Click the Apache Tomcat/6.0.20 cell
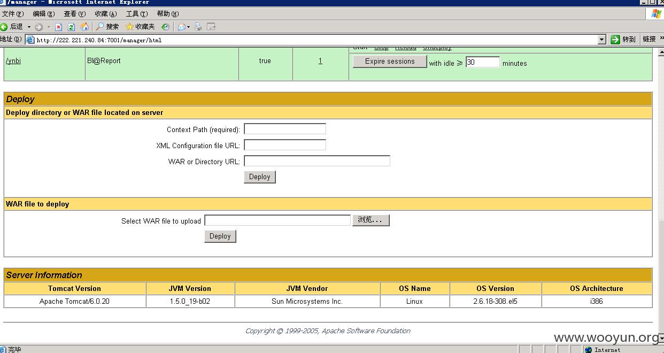Screen dimensions: 664x353 point(75,301)
